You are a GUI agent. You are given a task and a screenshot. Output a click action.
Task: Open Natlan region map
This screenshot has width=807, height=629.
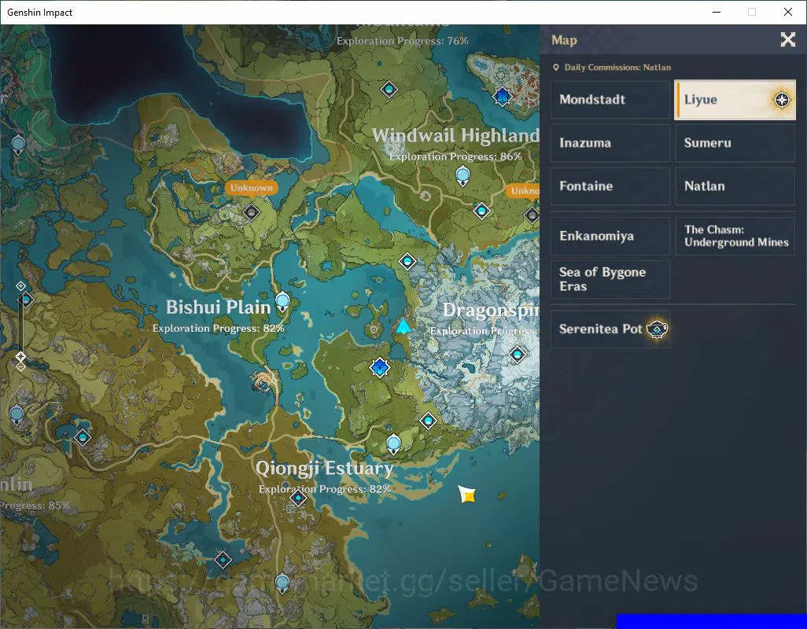click(735, 186)
